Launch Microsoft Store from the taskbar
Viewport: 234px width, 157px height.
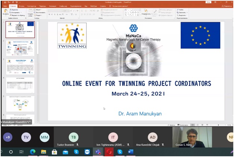[x=54, y=152]
